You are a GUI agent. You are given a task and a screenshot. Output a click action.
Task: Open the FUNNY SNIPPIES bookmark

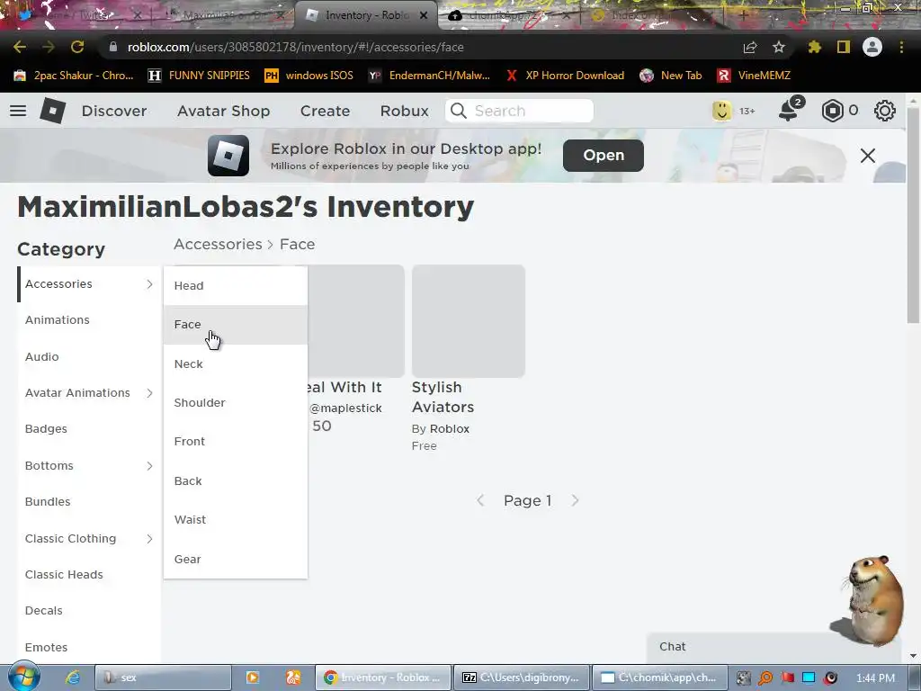tap(199, 76)
